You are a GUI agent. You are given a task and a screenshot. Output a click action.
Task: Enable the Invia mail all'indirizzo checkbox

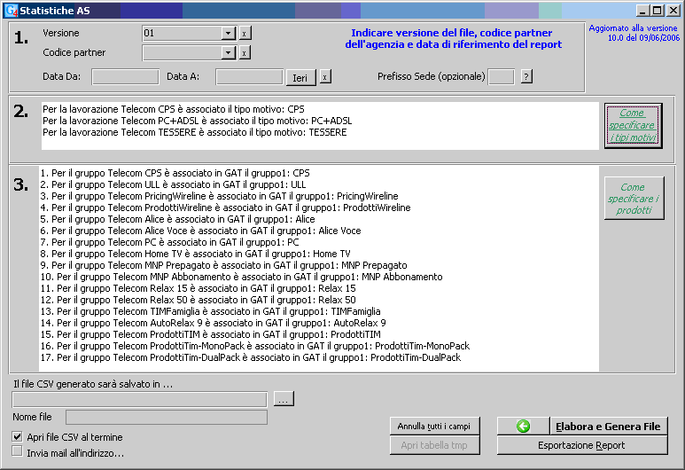tap(18, 452)
